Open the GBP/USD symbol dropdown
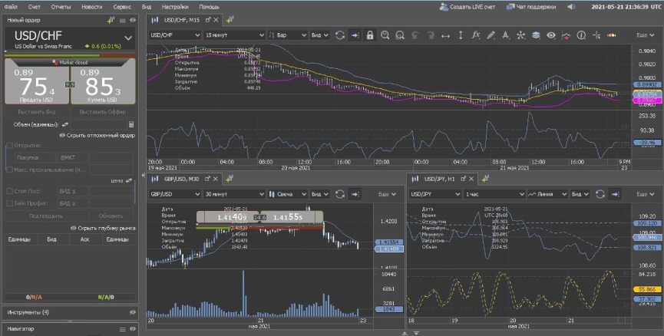Viewport: 664px width, 336px height. [x=175, y=194]
